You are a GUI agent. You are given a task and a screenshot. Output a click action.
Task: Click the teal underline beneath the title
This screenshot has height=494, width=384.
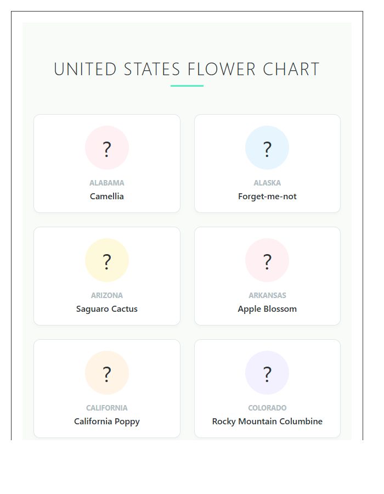[x=187, y=86]
